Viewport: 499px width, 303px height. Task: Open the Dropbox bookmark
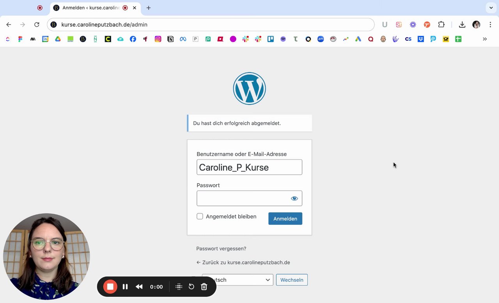(421, 39)
